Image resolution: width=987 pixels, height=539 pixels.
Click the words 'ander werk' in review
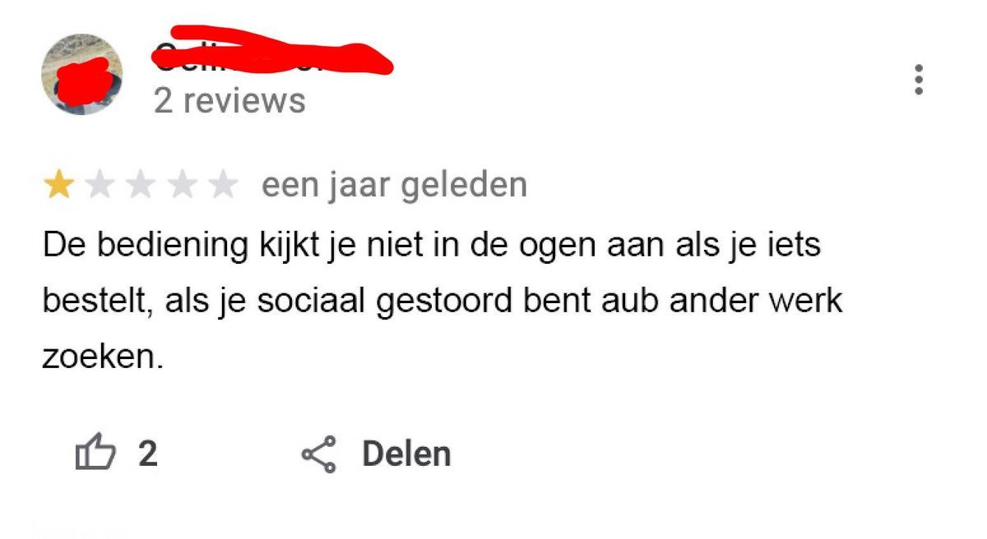(756, 301)
